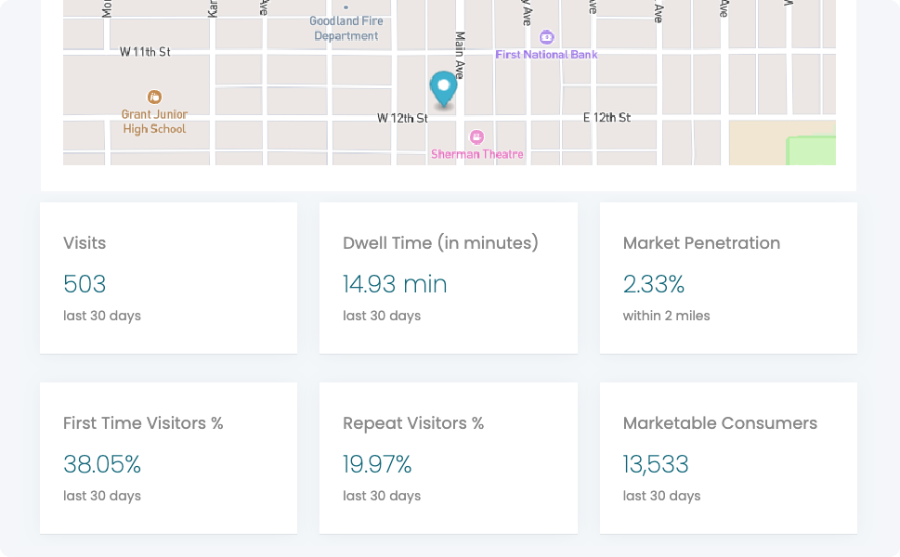Click the First National Bank purple icon

546,37
